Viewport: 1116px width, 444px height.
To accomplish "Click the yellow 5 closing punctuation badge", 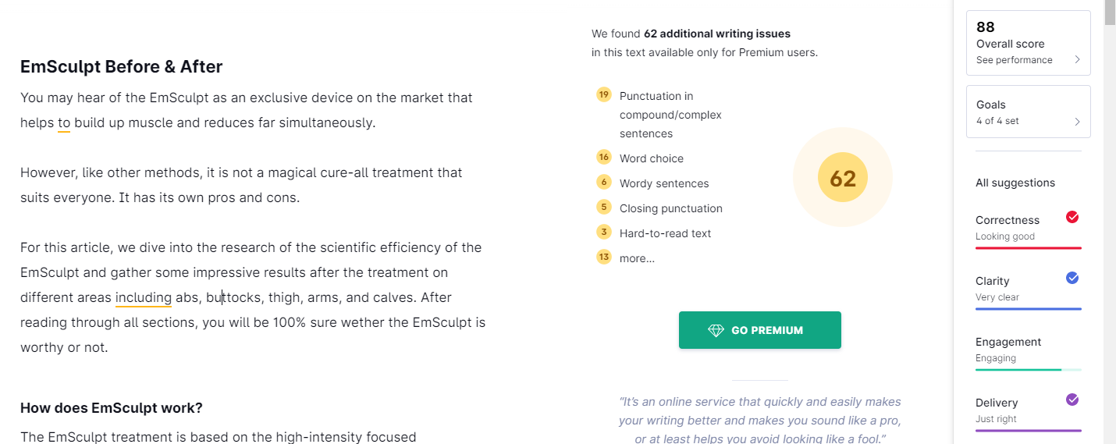I will click(x=603, y=207).
